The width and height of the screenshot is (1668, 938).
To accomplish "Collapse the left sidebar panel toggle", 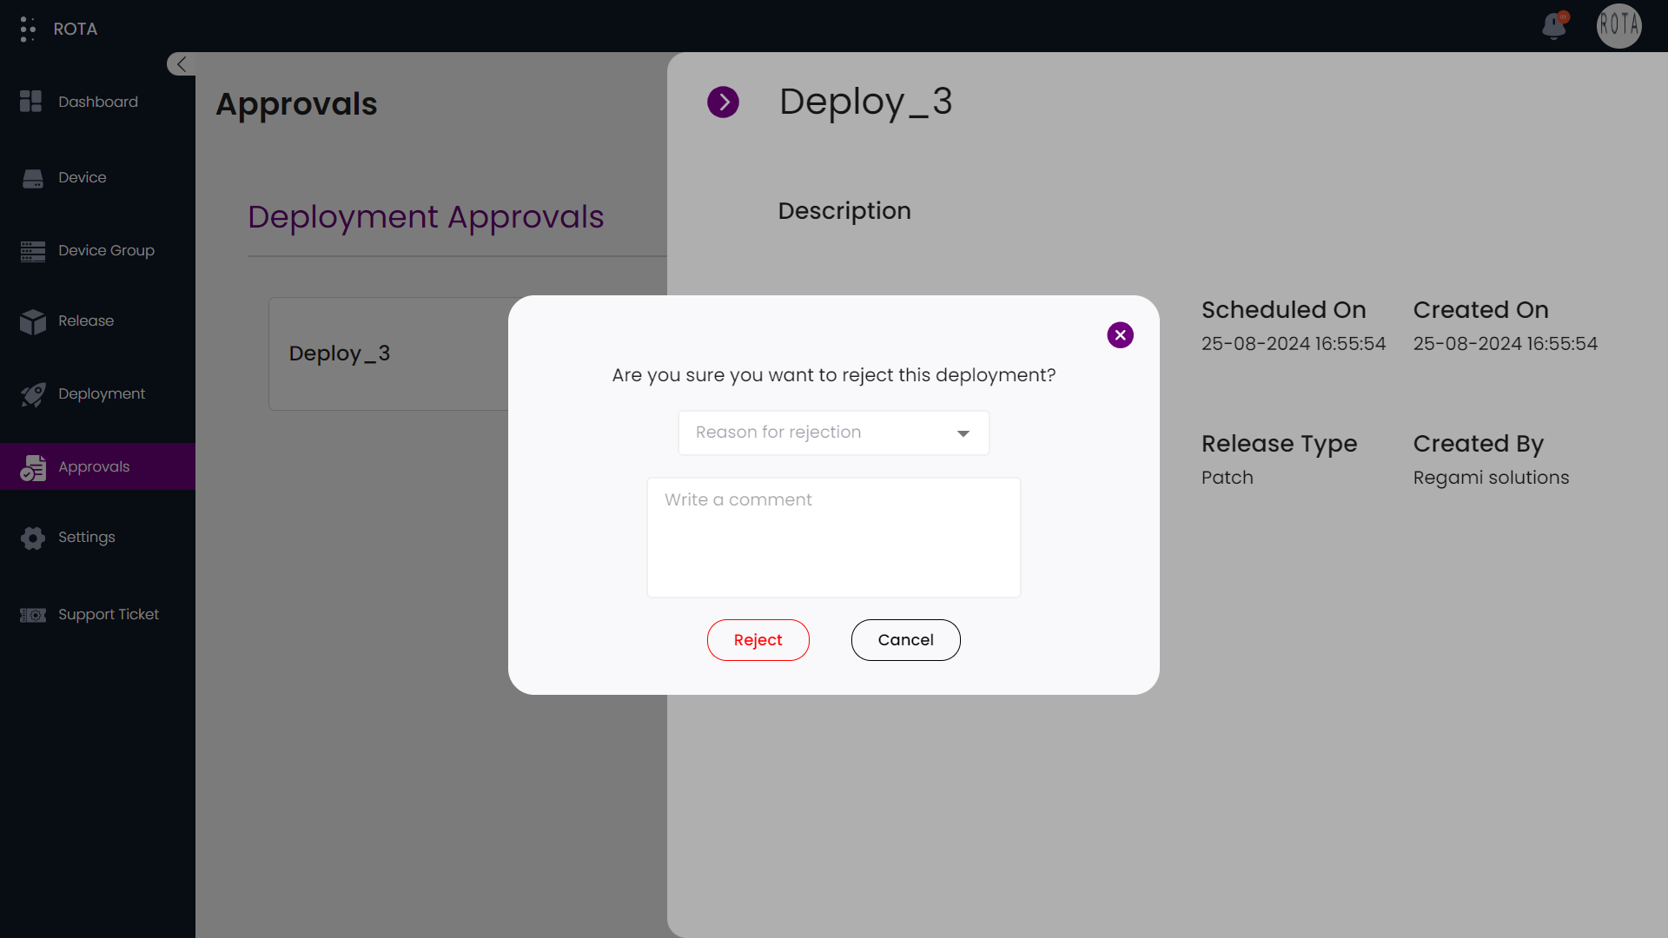I will coord(180,63).
